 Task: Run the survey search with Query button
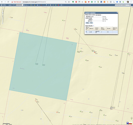[x=87, y=23]
